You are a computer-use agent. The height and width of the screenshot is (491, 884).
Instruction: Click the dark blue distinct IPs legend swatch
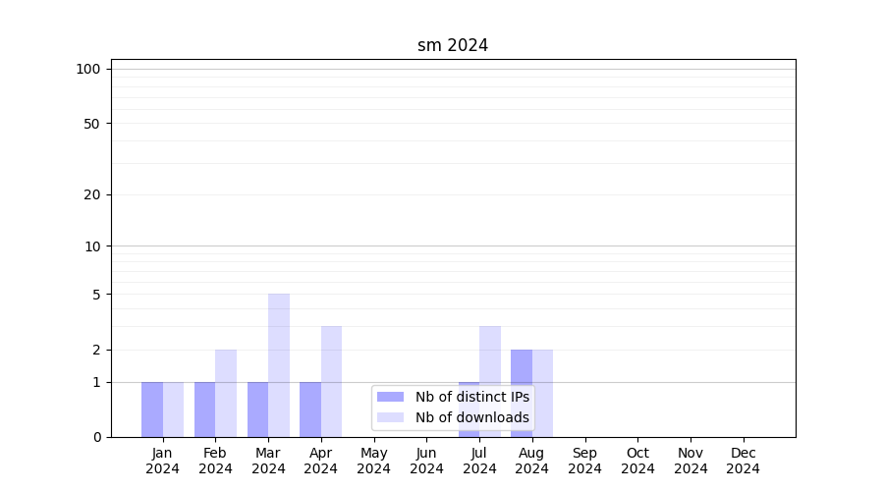(390, 397)
